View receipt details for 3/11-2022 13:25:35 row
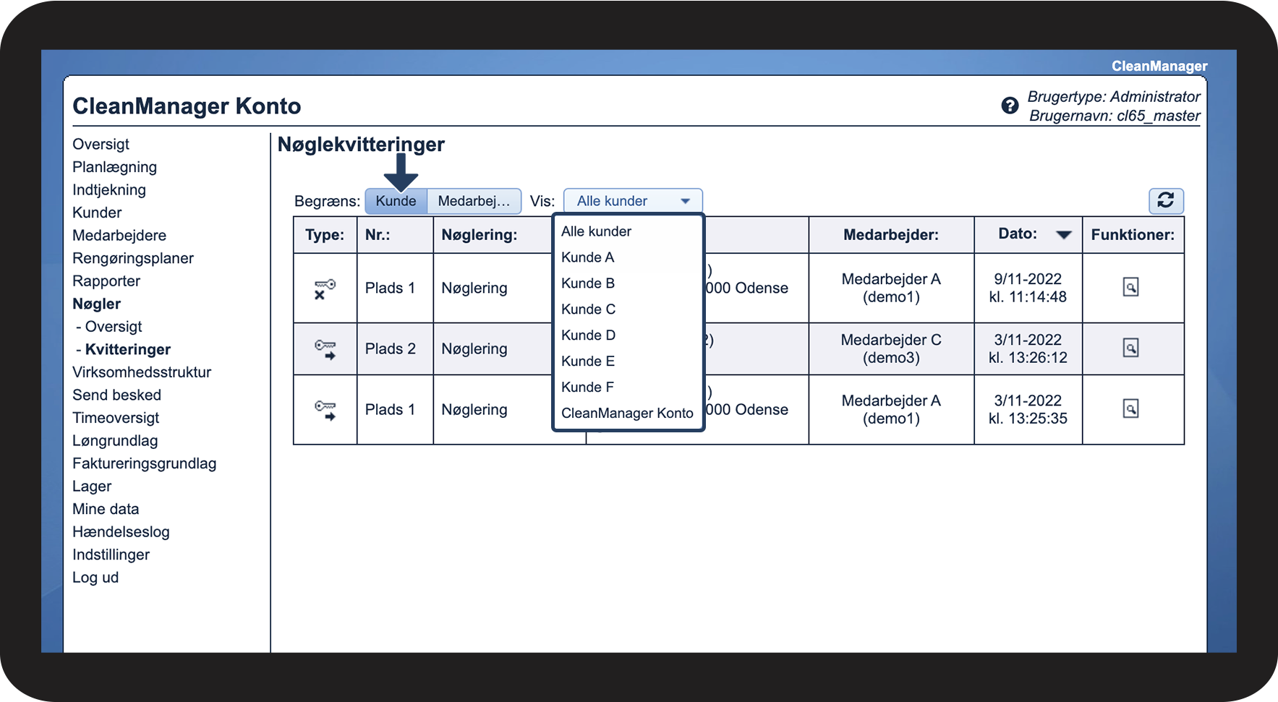The width and height of the screenshot is (1278, 702). click(1130, 408)
